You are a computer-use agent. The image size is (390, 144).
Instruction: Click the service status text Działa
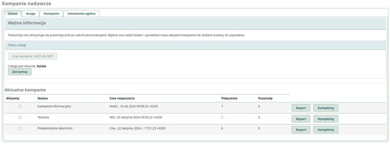(42, 66)
